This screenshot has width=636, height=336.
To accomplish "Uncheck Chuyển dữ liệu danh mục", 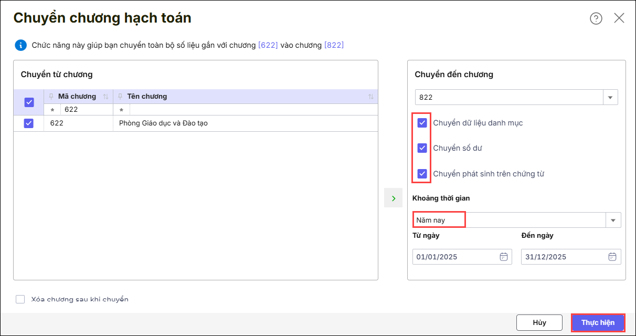I will (x=422, y=123).
